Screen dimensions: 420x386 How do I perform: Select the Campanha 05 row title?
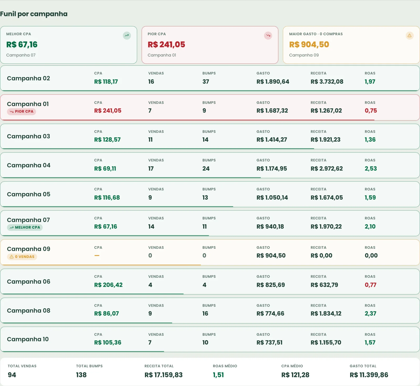click(x=29, y=194)
